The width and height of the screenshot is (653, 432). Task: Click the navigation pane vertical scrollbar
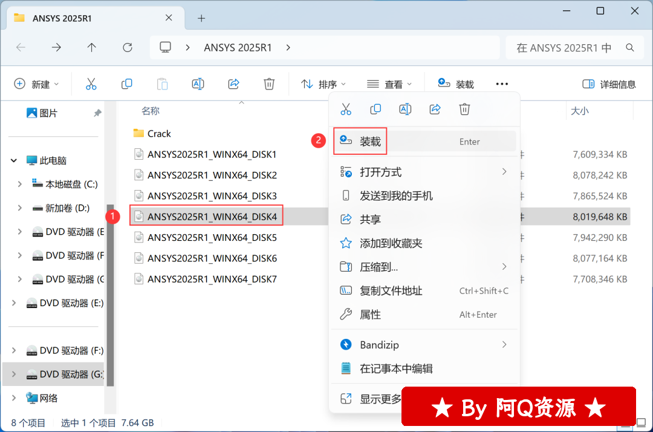click(x=111, y=295)
